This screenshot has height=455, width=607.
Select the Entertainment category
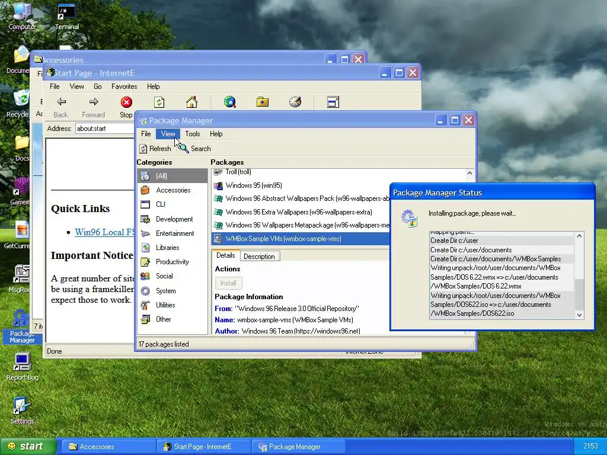tap(172, 233)
